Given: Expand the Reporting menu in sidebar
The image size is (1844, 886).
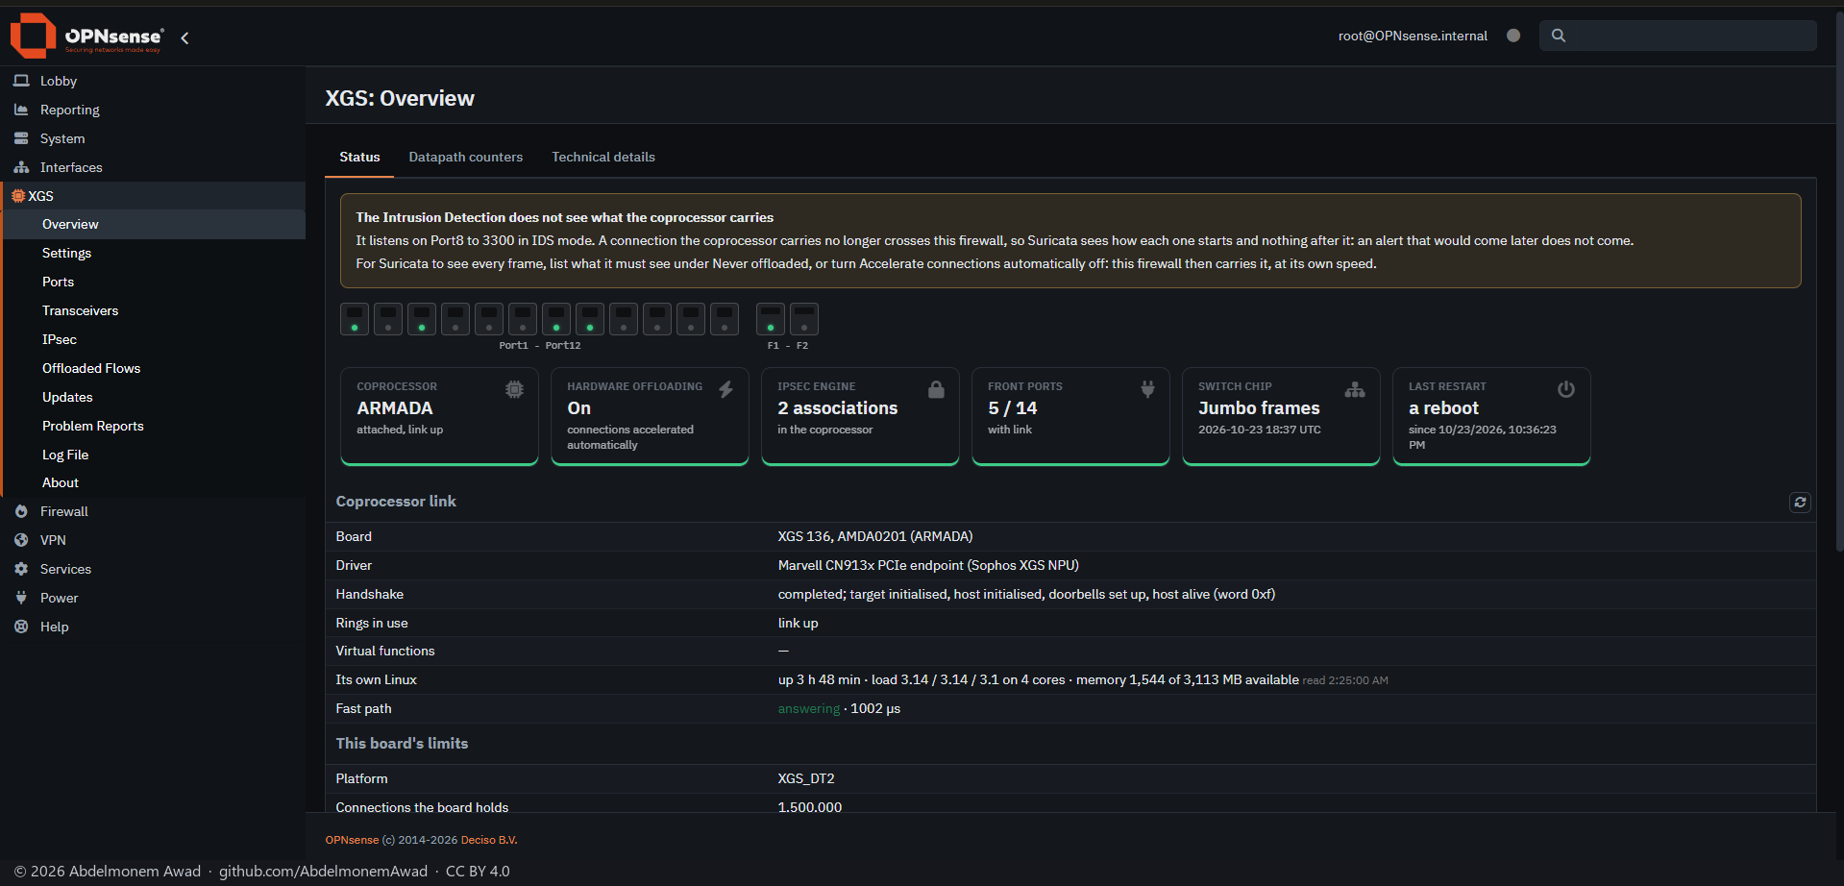Looking at the screenshot, I should coord(153,110).
